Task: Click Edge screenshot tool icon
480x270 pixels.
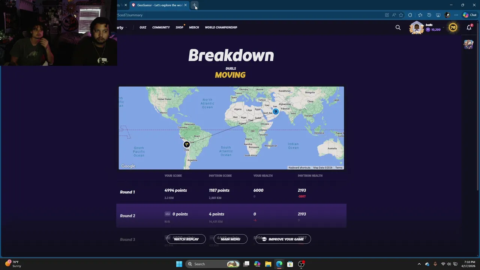Action: coord(438,15)
